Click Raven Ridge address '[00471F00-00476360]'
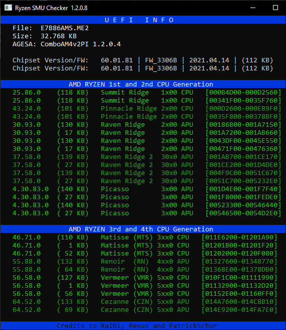This screenshot has height=330, width=286. point(243,149)
